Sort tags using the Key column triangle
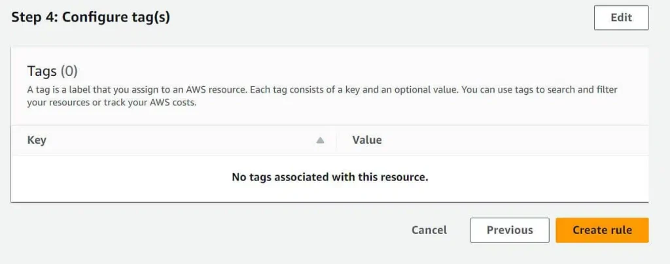This screenshot has height=264, width=670. click(x=320, y=140)
